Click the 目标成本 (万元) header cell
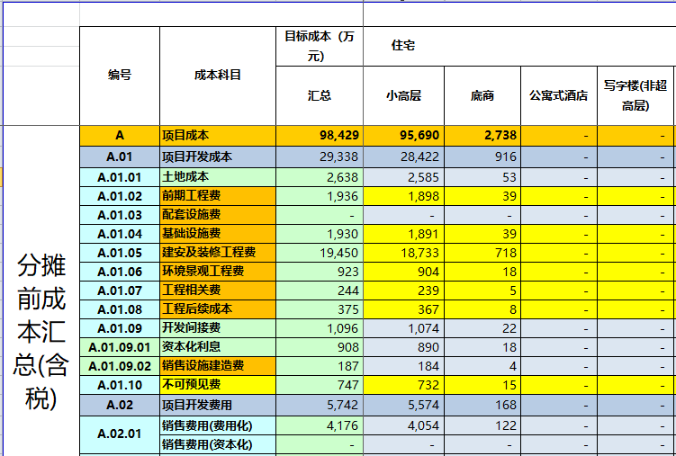 (319, 46)
